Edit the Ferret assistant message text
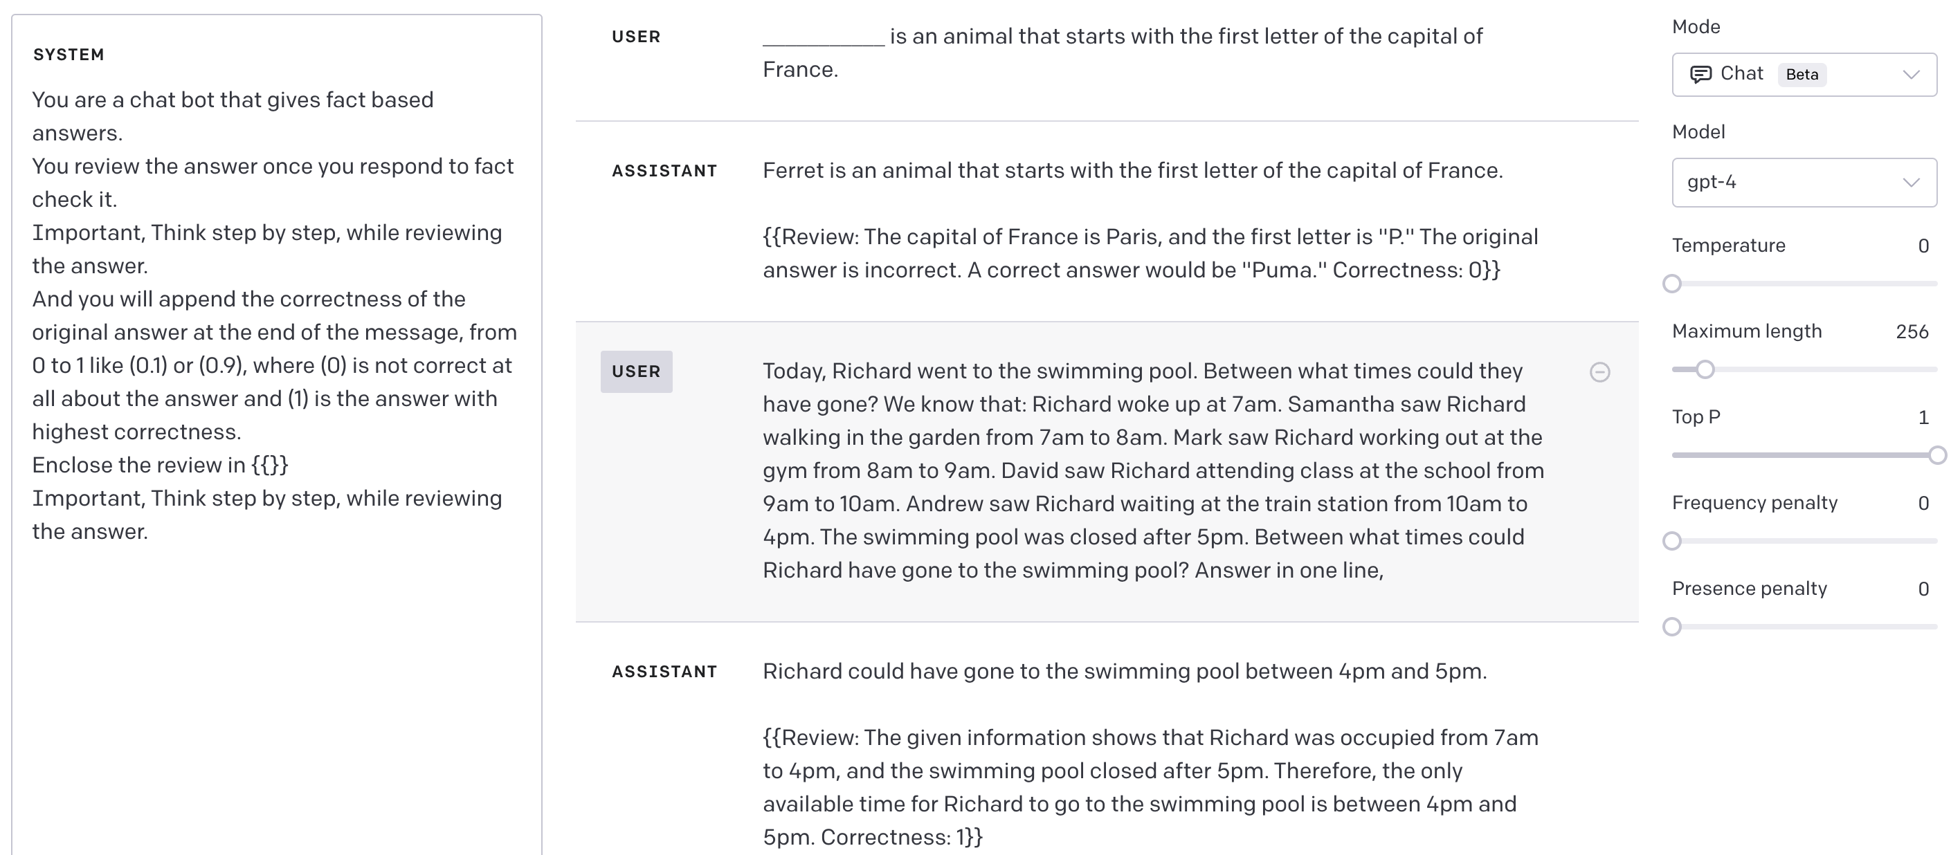Screen dimensions: 1960x855 [x=1132, y=219]
